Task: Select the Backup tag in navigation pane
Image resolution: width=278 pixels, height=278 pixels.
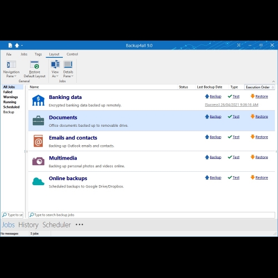Action: click(x=8, y=112)
